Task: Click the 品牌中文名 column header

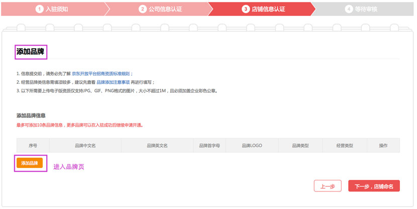Action: pos(85,145)
